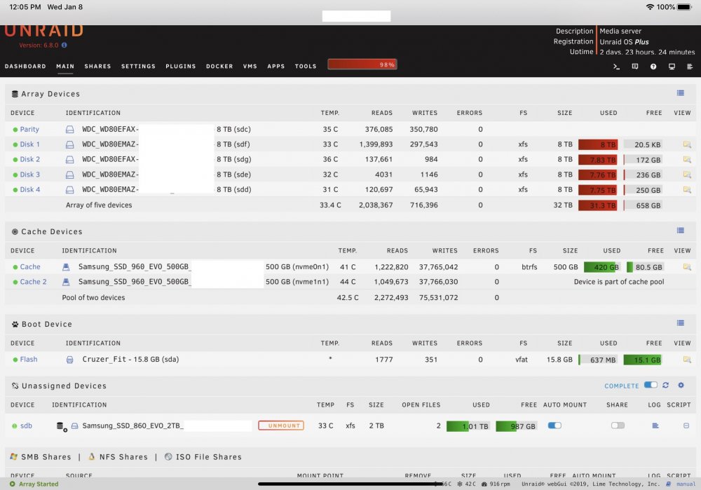The image size is (701, 490).
Task: Open the APPS tab
Action: point(275,66)
